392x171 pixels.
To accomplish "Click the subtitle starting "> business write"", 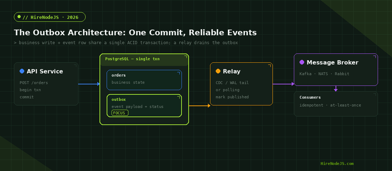I will pyautogui.click(x=126, y=43).
